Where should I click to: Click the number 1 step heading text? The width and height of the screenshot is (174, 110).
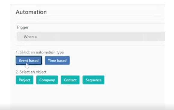(40, 52)
